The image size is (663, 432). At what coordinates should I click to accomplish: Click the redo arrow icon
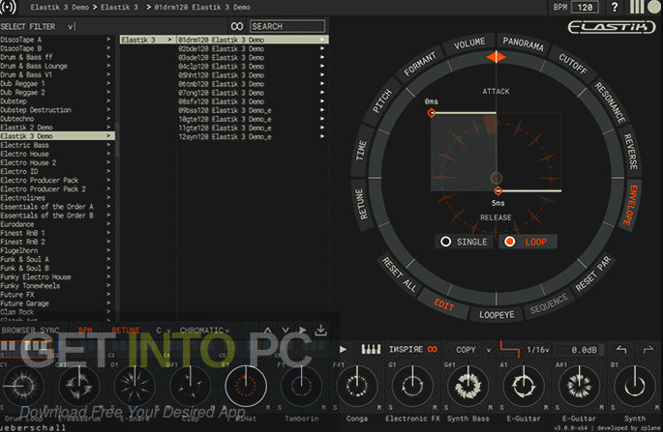click(x=648, y=349)
